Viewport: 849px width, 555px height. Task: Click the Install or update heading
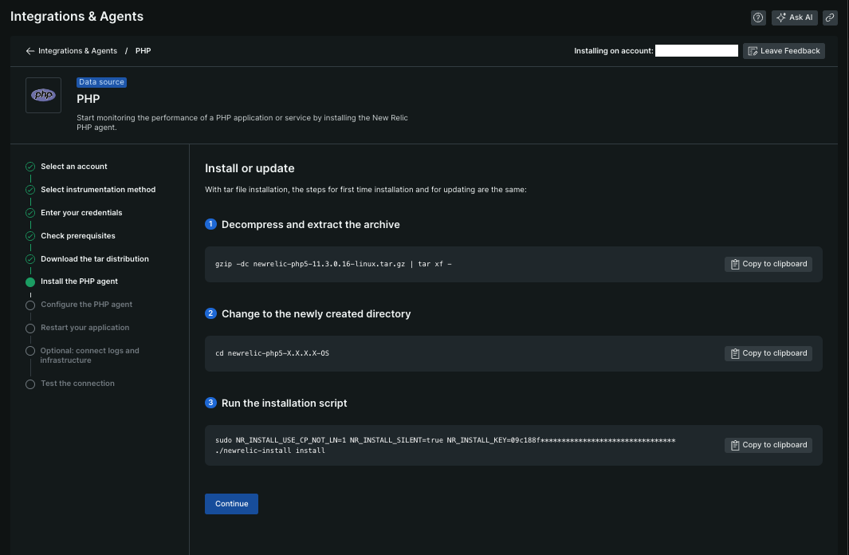coord(250,168)
